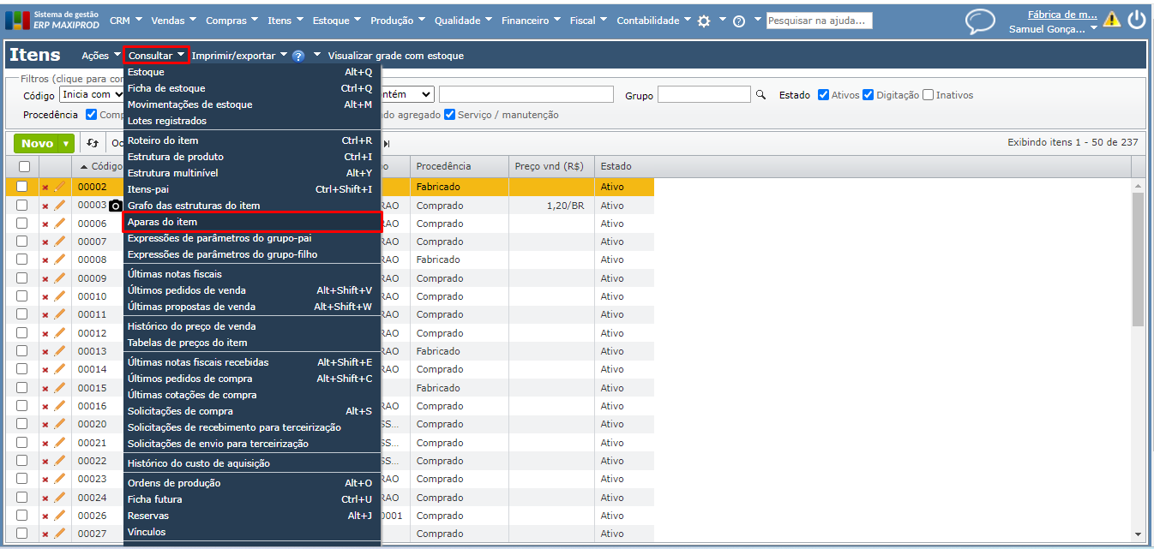
Task: Click the chat speech bubble icon
Action: 980,21
